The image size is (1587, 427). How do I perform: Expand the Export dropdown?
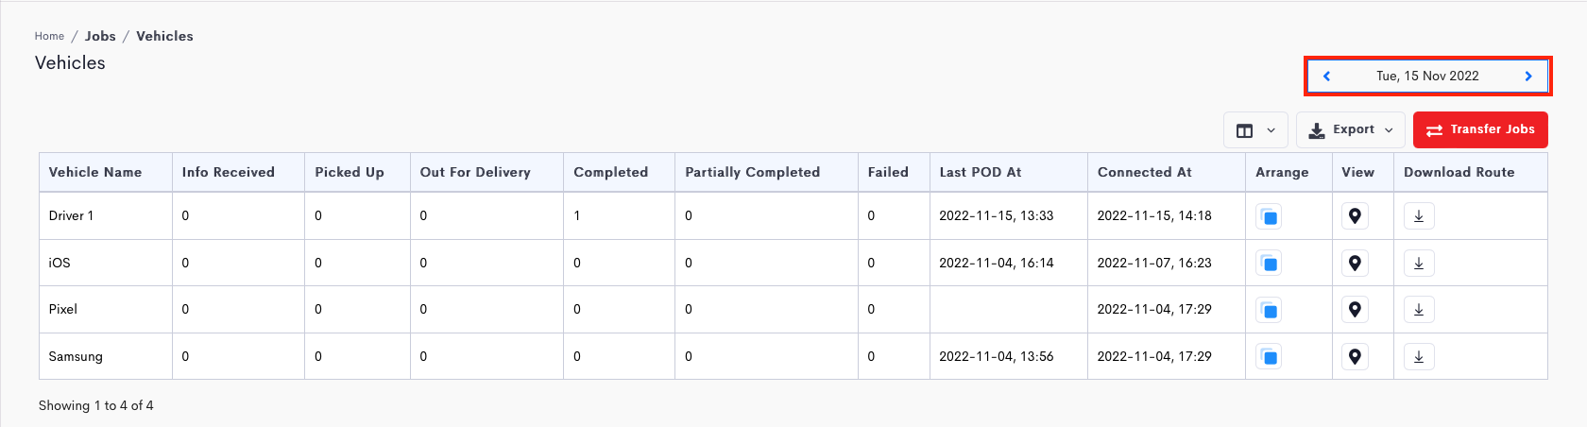tap(1350, 130)
